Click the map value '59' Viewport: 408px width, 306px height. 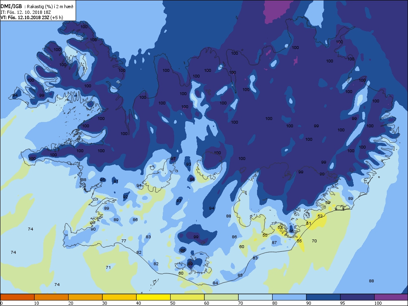point(328,202)
